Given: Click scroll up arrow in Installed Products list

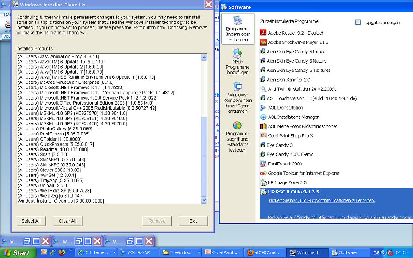Looking at the screenshot, I should point(204,58).
